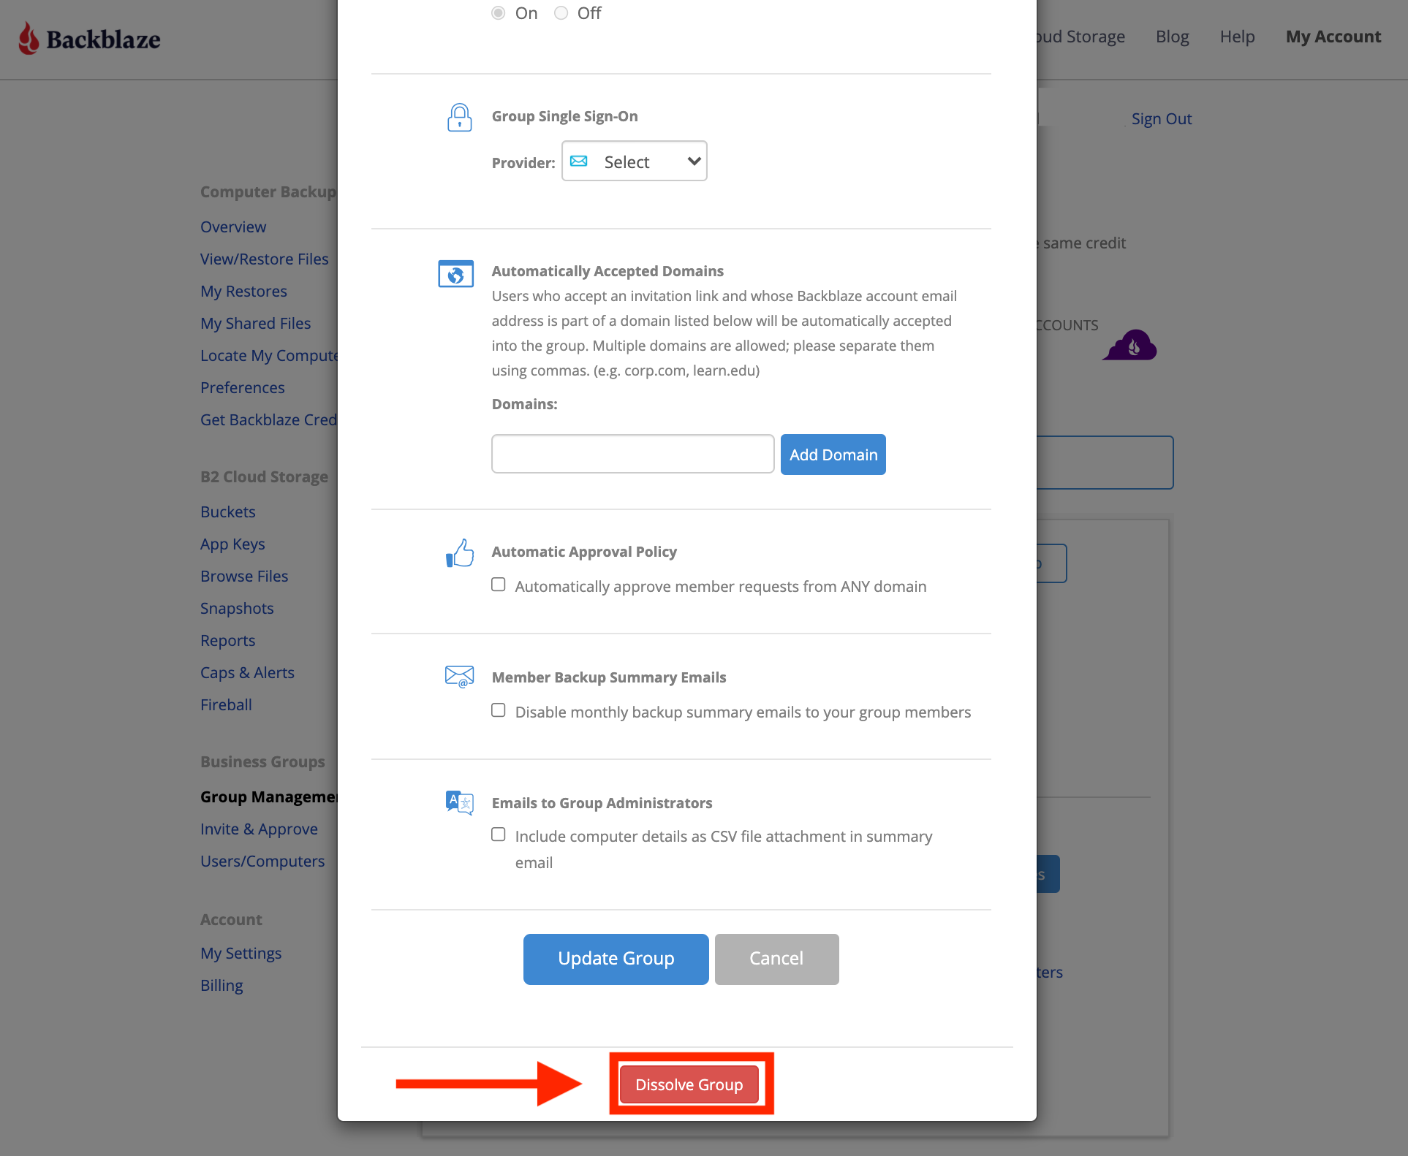This screenshot has width=1408, height=1156.
Task: Open the Provider Select dropdown
Action: point(634,161)
